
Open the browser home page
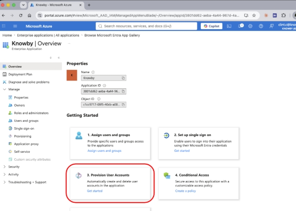(x=30, y=15)
